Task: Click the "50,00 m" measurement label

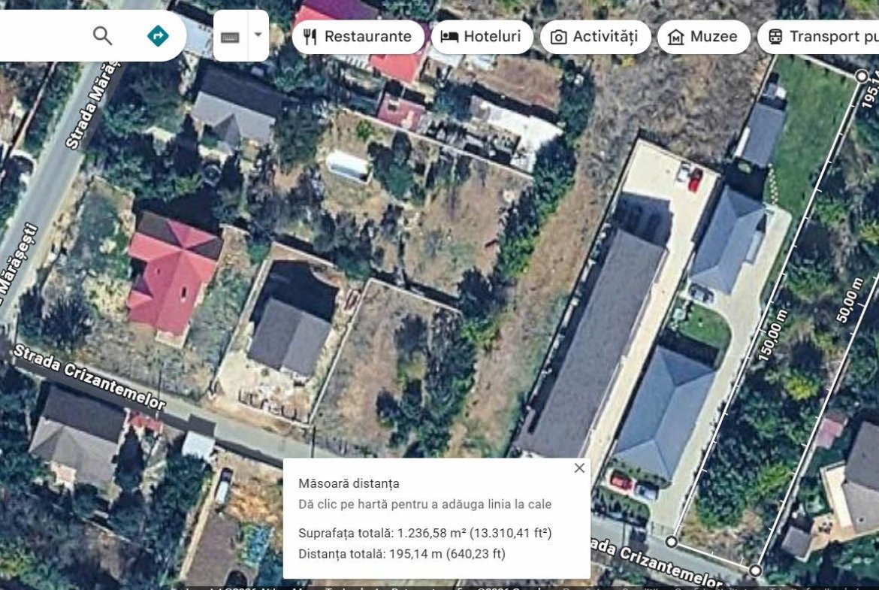Action: [x=850, y=300]
